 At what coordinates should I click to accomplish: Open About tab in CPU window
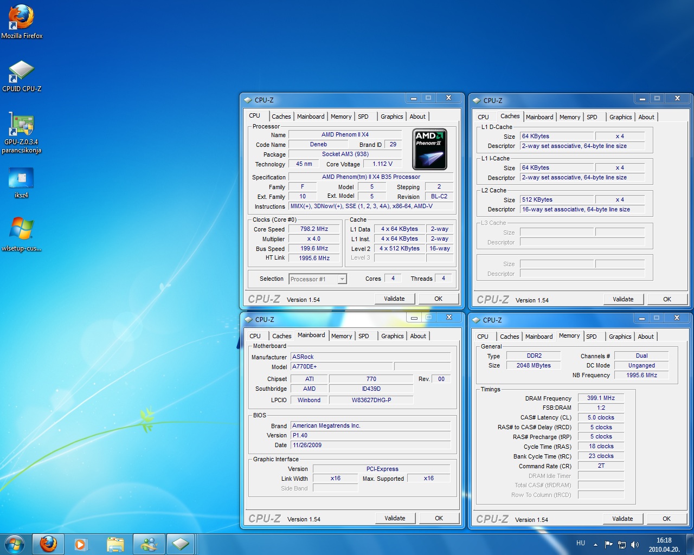pos(417,117)
